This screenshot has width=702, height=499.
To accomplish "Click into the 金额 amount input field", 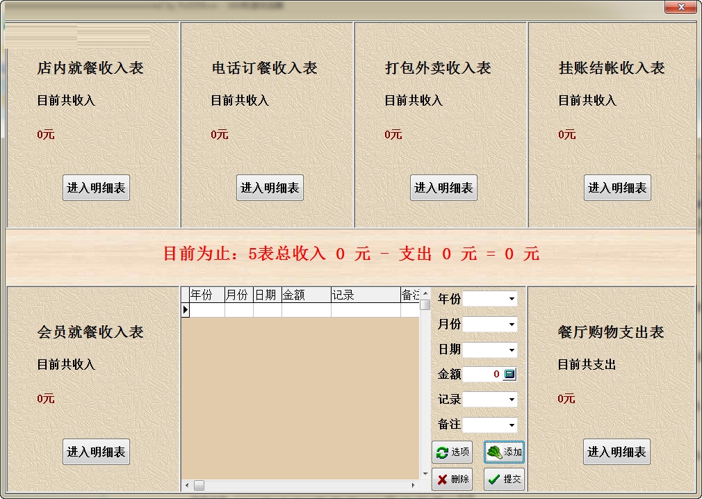I will (x=482, y=374).
